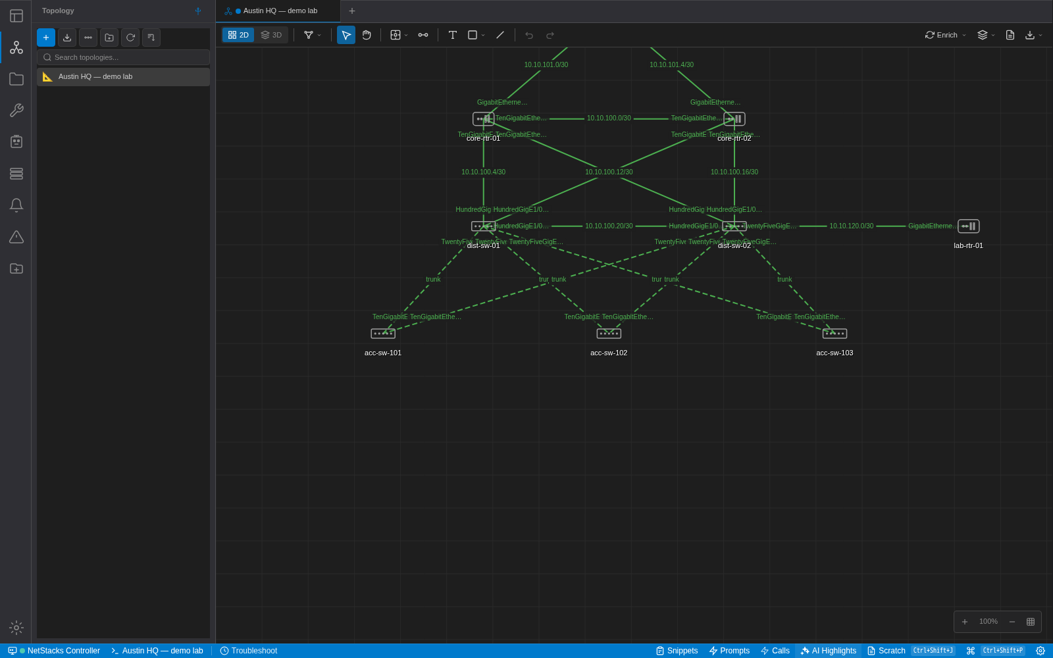The height and width of the screenshot is (658, 1053).
Task: Click the Troubleshoot button
Action: (x=249, y=651)
